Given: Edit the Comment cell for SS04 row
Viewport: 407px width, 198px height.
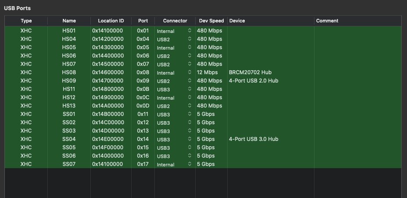Looking at the screenshot, I should pos(358,139).
